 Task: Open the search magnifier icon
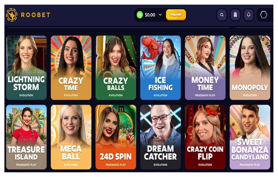(222, 15)
